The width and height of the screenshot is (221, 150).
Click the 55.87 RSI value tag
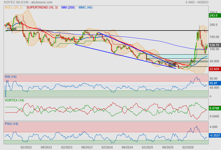[215, 83]
